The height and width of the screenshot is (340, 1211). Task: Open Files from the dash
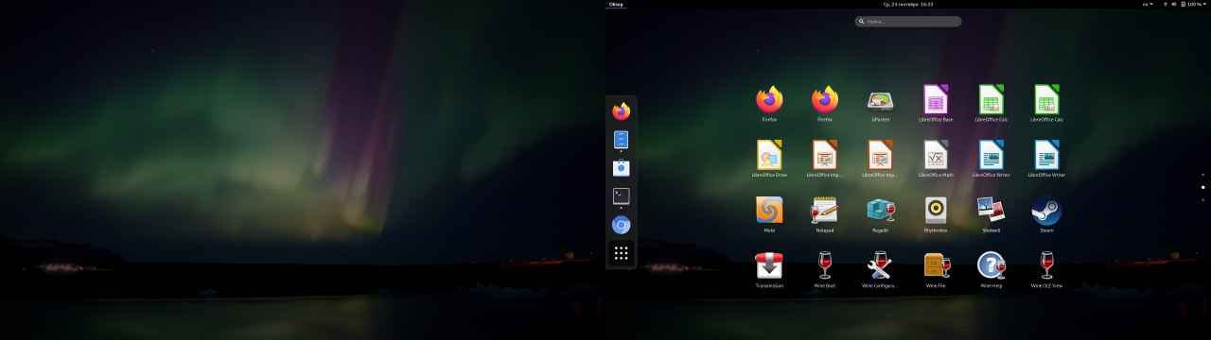click(x=621, y=140)
